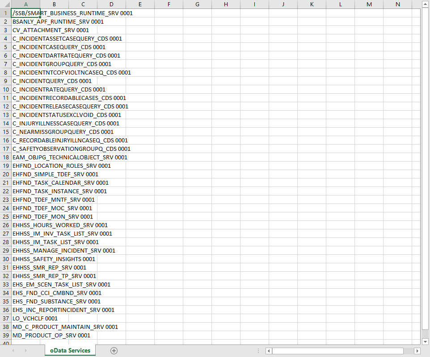Select row 20 header
Screen dimensions: 430x357
(5, 174)
